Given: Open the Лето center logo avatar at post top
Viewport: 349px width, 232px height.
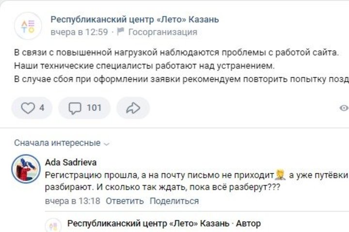Looking at the screenshot, I should [28, 26].
